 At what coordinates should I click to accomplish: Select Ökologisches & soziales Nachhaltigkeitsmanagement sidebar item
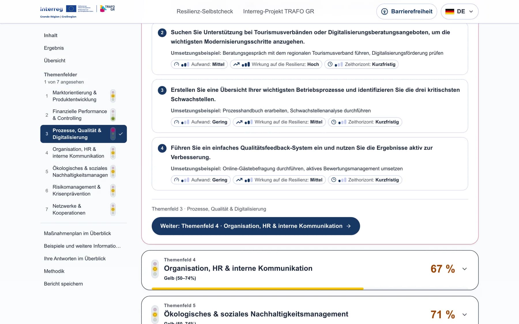tap(84, 172)
